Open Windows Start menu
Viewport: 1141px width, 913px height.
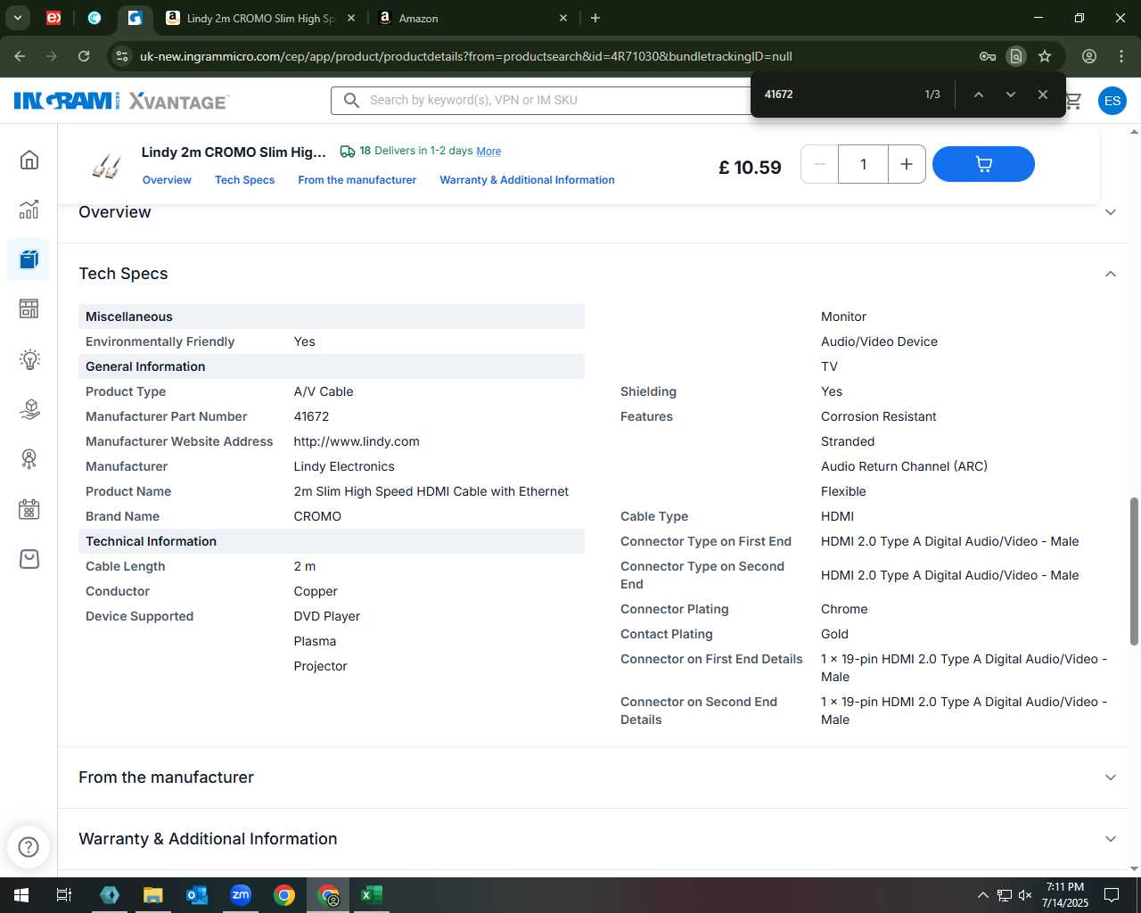[21, 895]
